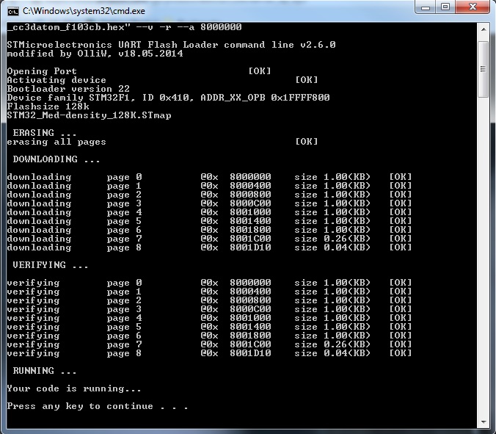Click the [OK] status beside Activating device
This screenshot has width=496, height=434.
tap(307, 80)
